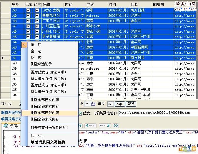Open 打开原文-[采集页地址] menu entry

click(49, 127)
